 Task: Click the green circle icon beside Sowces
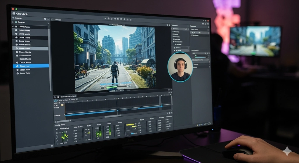[16, 22]
